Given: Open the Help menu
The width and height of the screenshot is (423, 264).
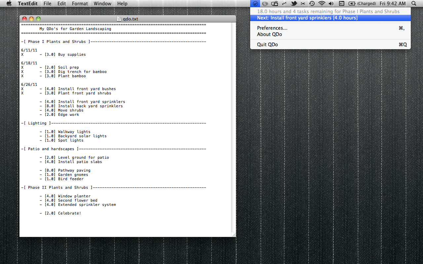Looking at the screenshot, I should [122, 4].
